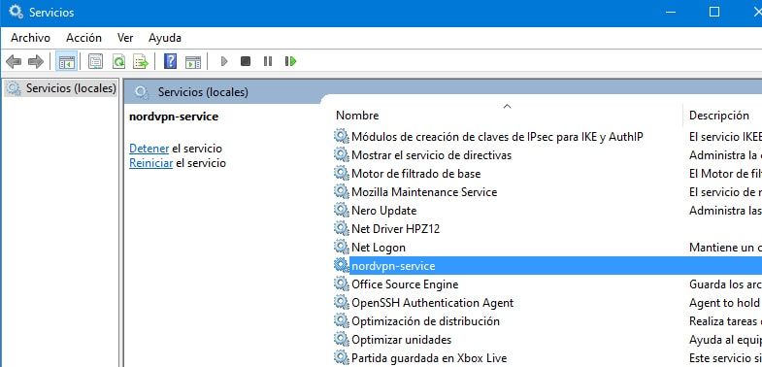
Task: Click the gear icon beside nordvpn-service
Action: 342,265
